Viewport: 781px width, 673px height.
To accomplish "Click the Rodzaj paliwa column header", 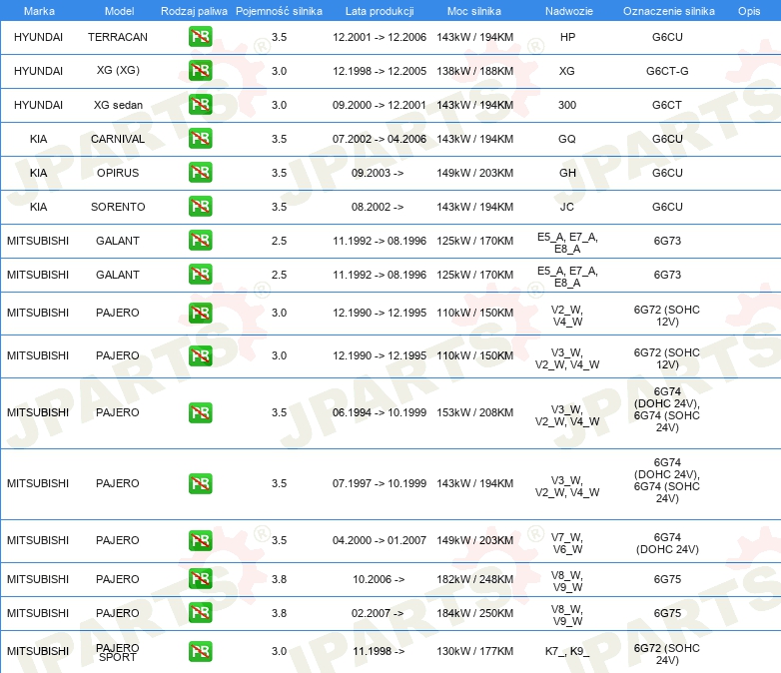I will (194, 11).
